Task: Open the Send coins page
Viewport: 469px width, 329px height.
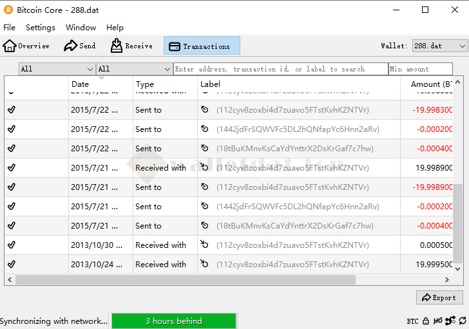Action: point(80,46)
